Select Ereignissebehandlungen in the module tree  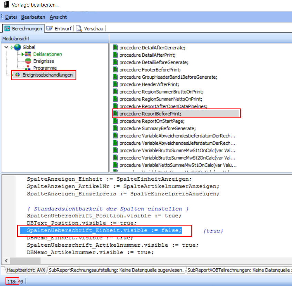click(48, 75)
